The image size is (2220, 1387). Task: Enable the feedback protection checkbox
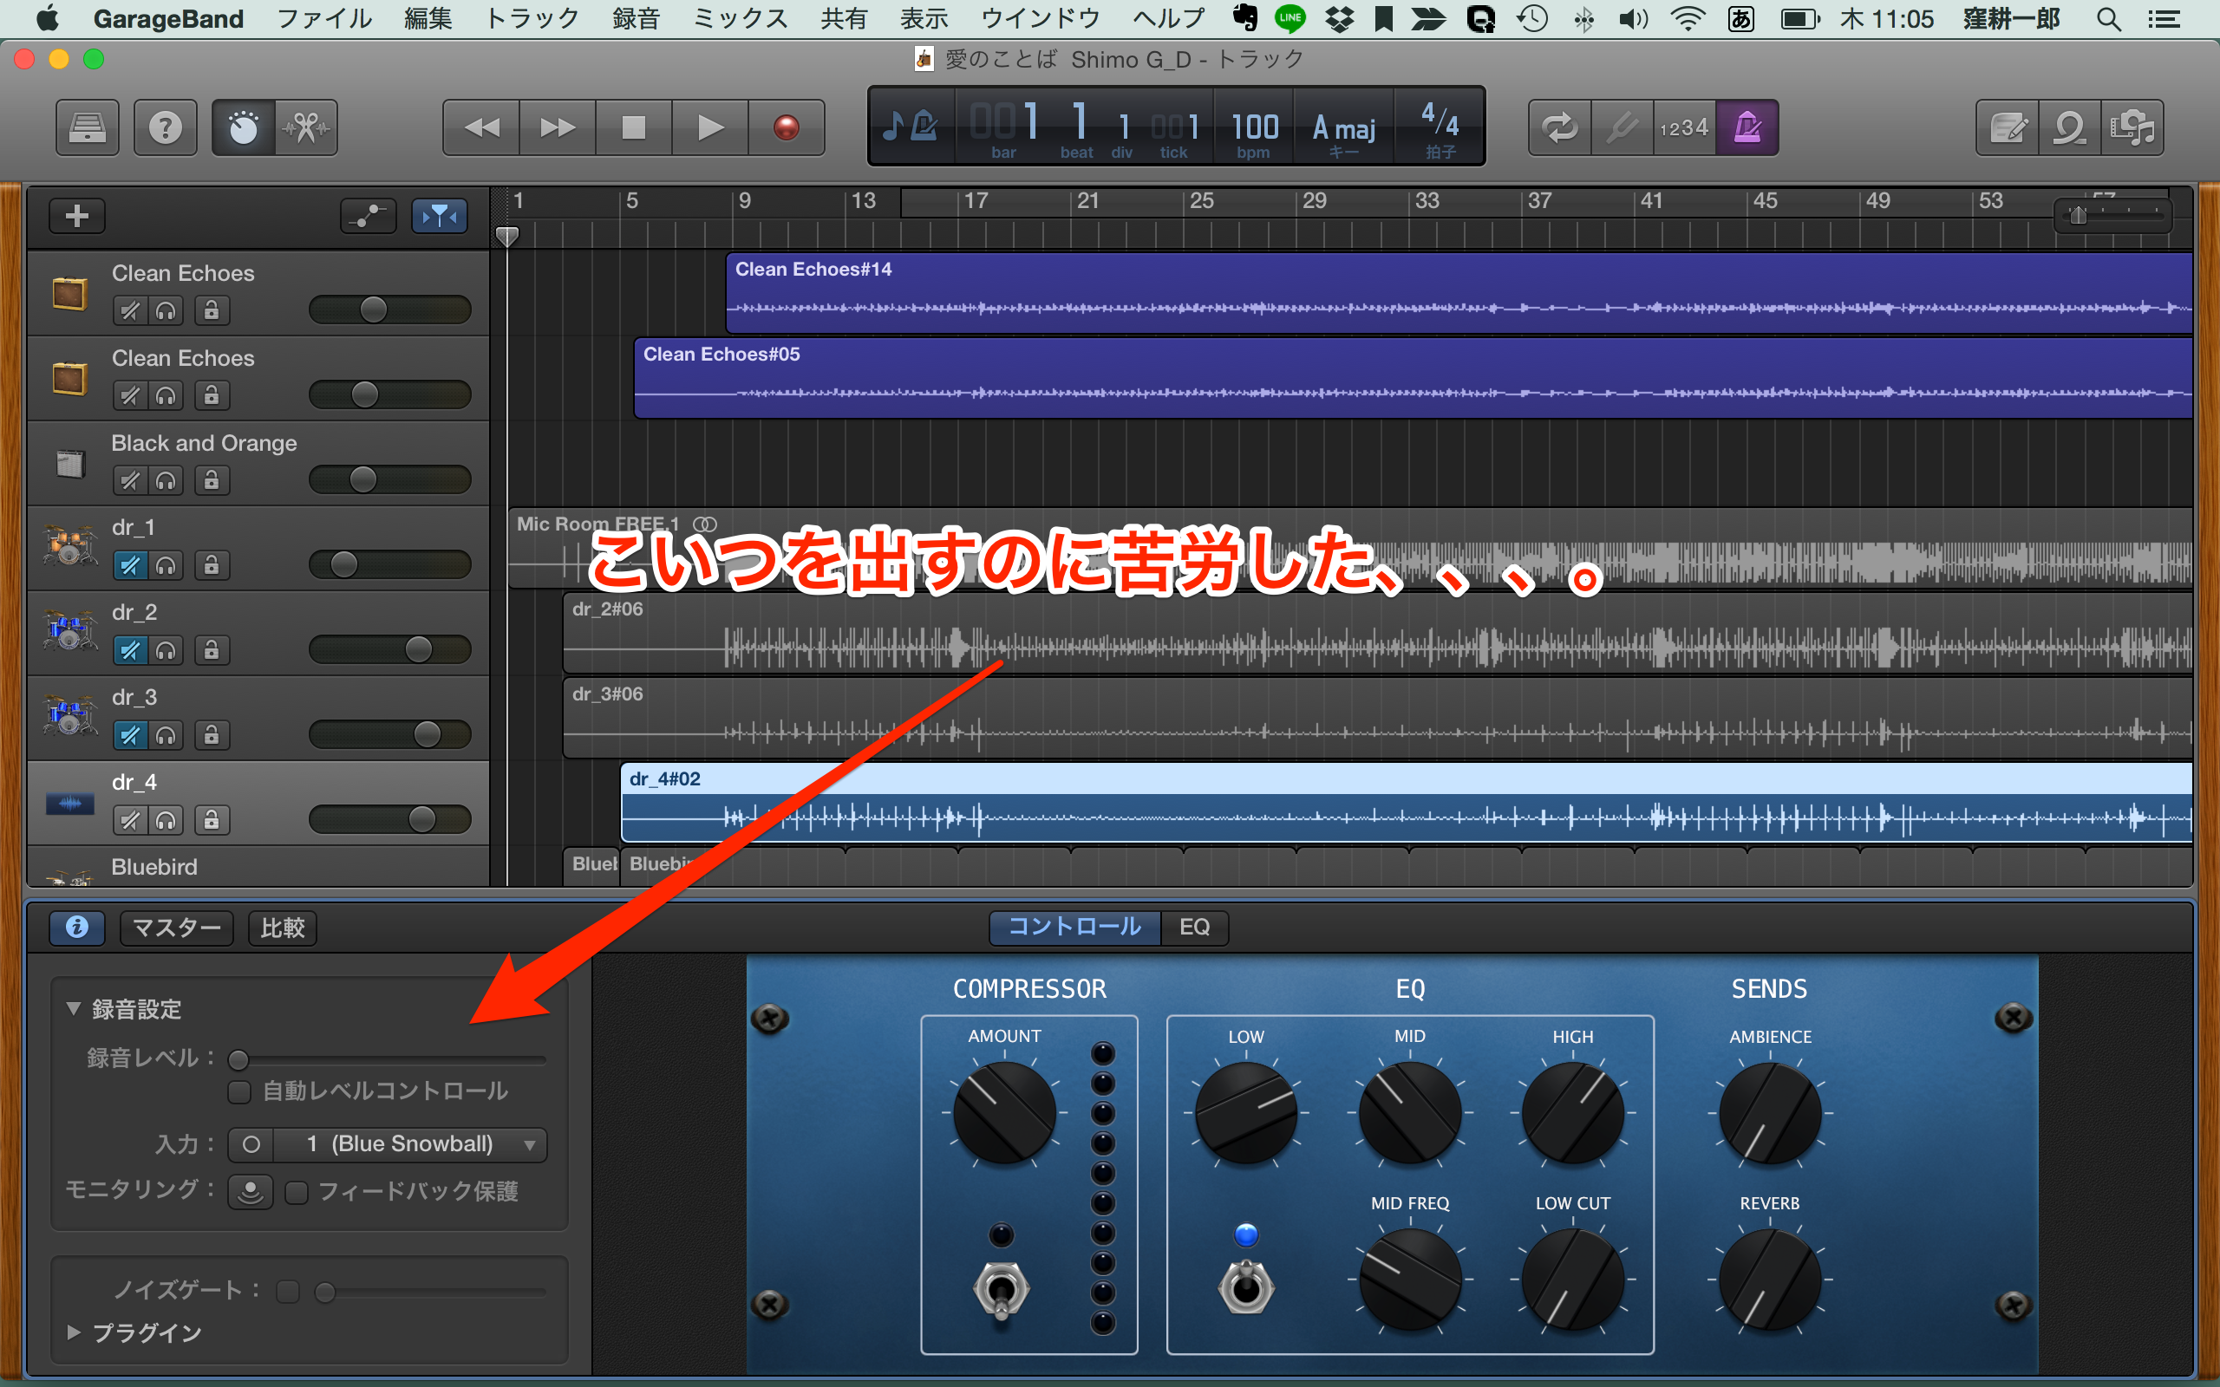click(297, 1192)
